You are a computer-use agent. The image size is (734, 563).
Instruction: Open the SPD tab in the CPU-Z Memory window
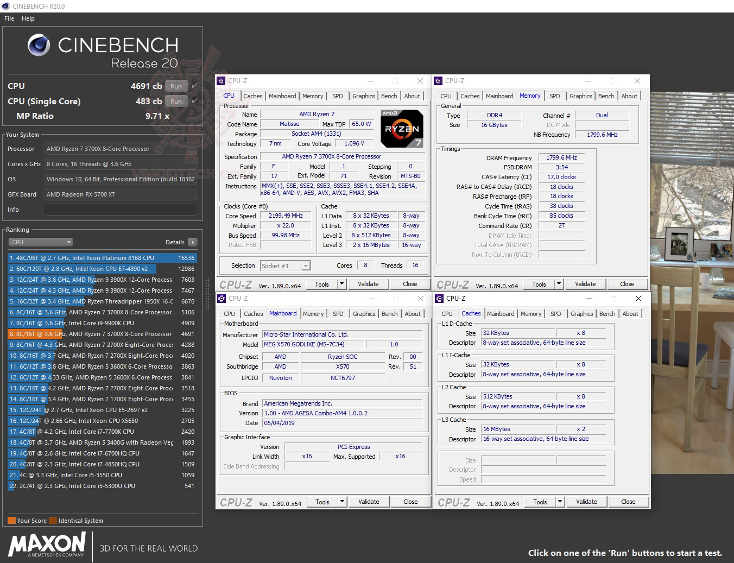pyautogui.click(x=554, y=96)
